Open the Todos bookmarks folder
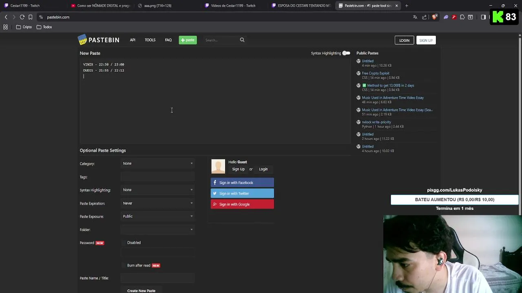Viewport: 522px width, 293px height. point(44,27)
